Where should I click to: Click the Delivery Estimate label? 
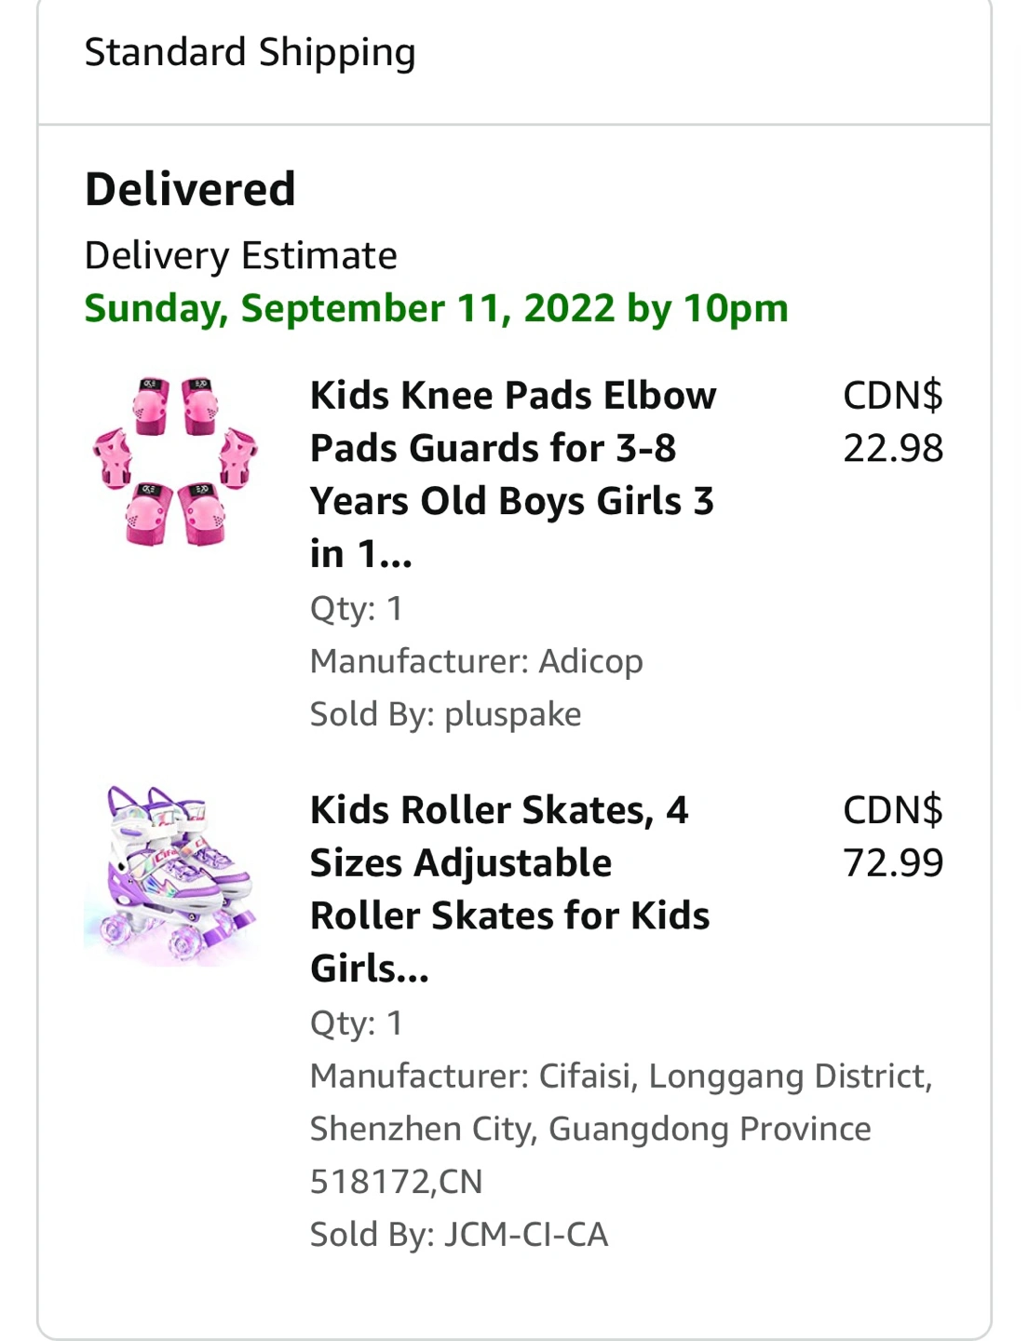[240, 255]
